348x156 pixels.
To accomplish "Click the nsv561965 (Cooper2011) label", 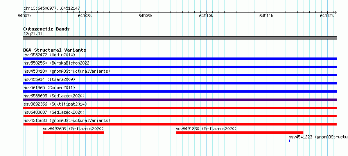I will click(49, 88).
